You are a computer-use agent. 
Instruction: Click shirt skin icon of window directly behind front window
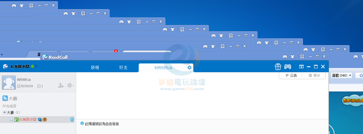click(293, 56)
